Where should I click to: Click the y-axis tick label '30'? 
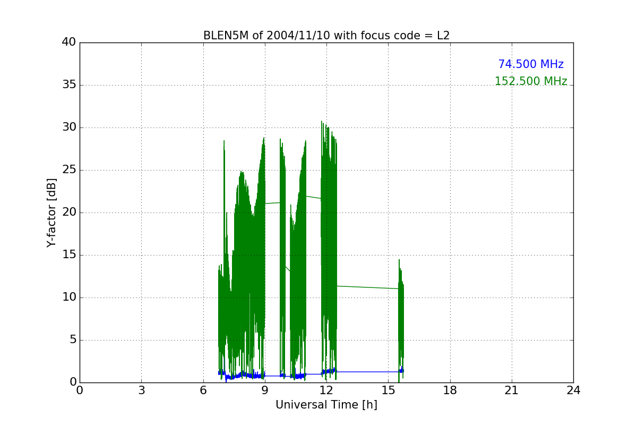click(69, 127)
